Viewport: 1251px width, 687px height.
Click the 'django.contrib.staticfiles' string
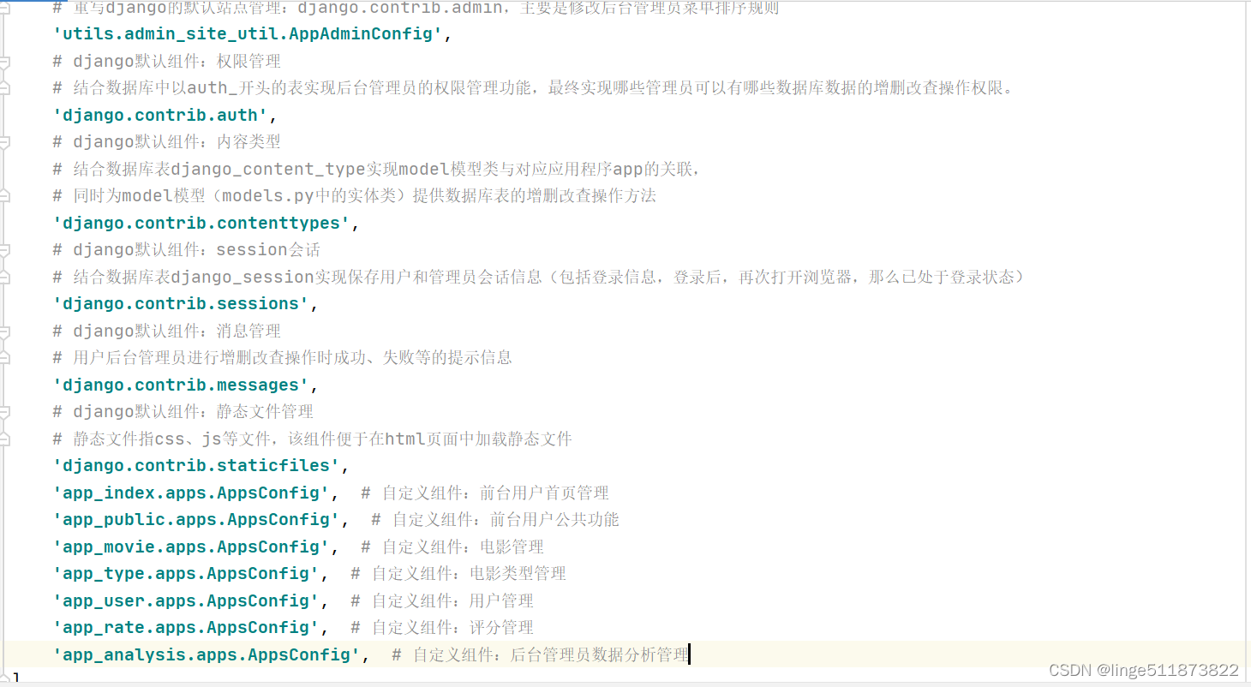click(196, 466)
